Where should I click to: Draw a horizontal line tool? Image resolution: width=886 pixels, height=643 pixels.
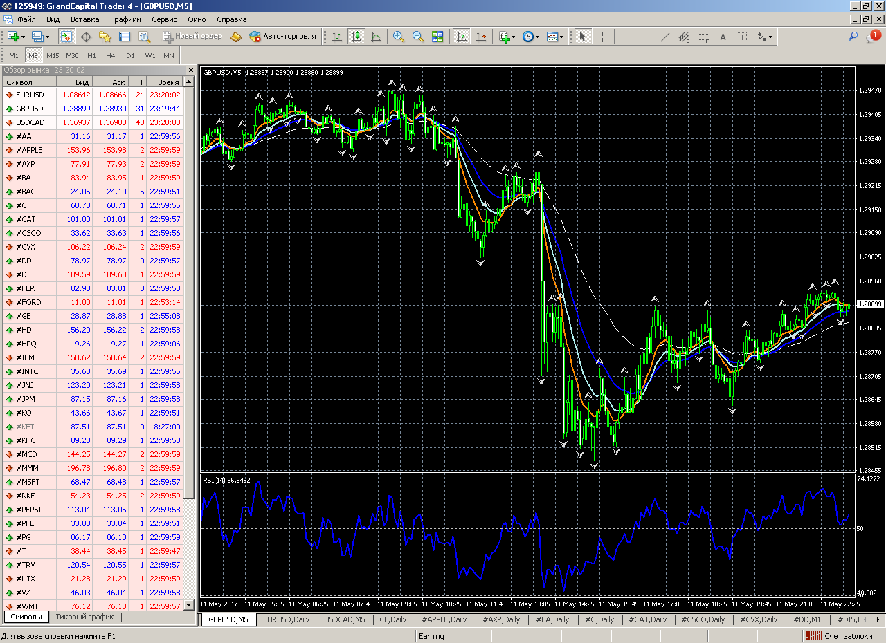(x=646, y=37)
